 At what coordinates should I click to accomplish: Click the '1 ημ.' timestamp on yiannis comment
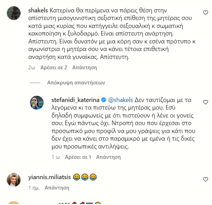point(34,189)
